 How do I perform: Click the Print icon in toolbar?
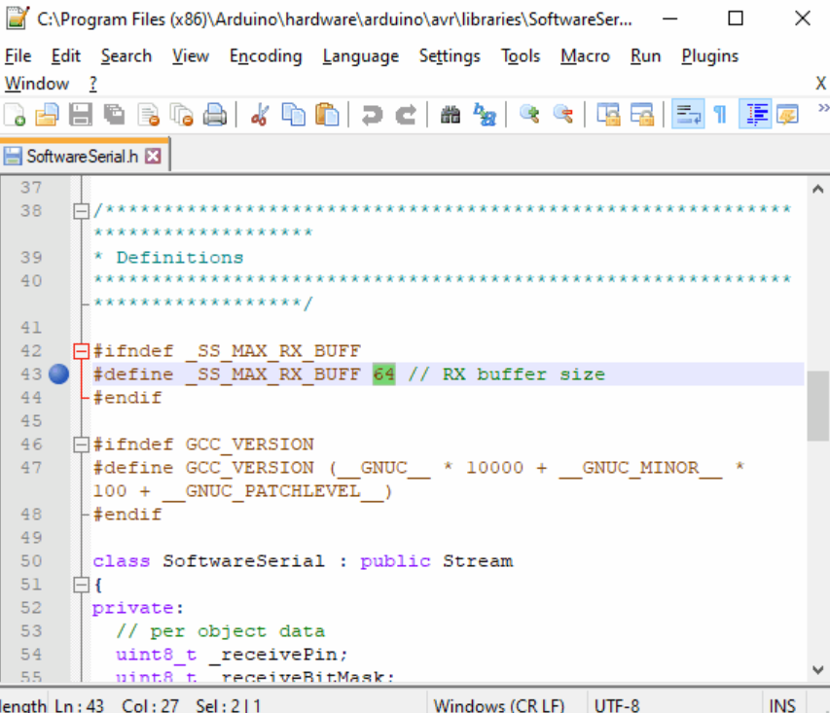[215, 115]
